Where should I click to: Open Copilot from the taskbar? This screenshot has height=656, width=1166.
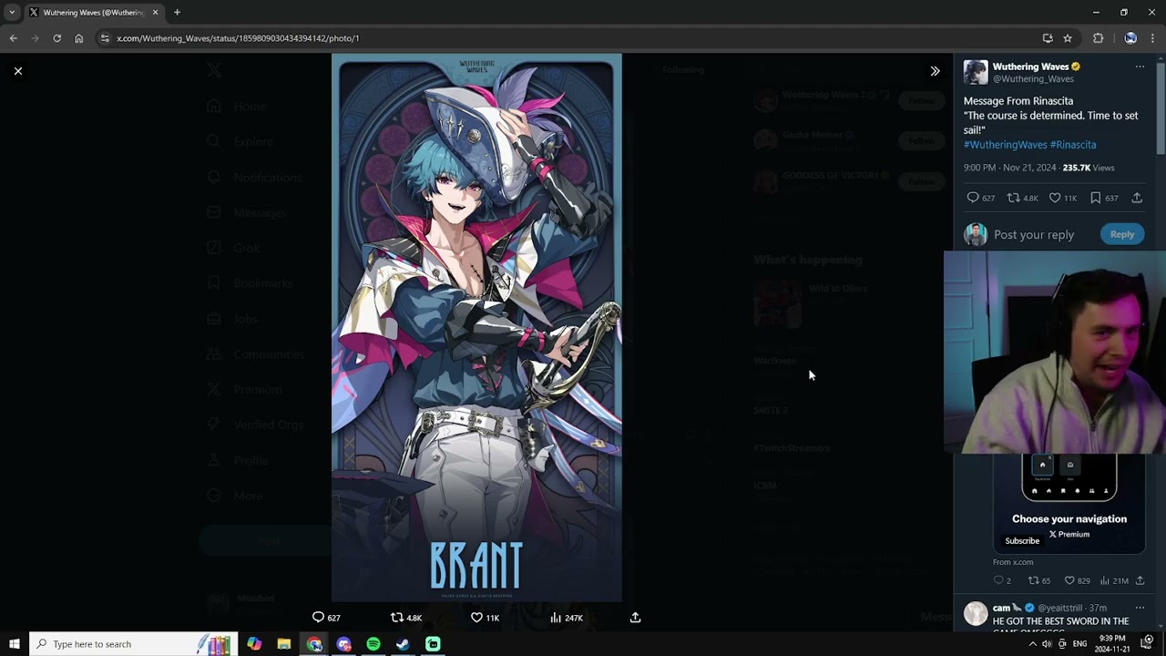tap(254, 644)
